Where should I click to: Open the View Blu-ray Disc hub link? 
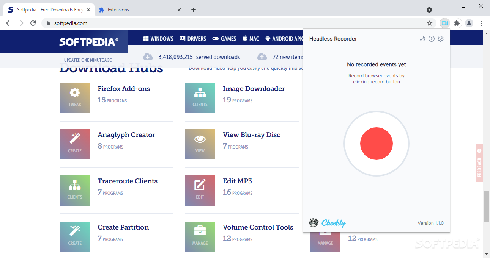click(252, 135)
